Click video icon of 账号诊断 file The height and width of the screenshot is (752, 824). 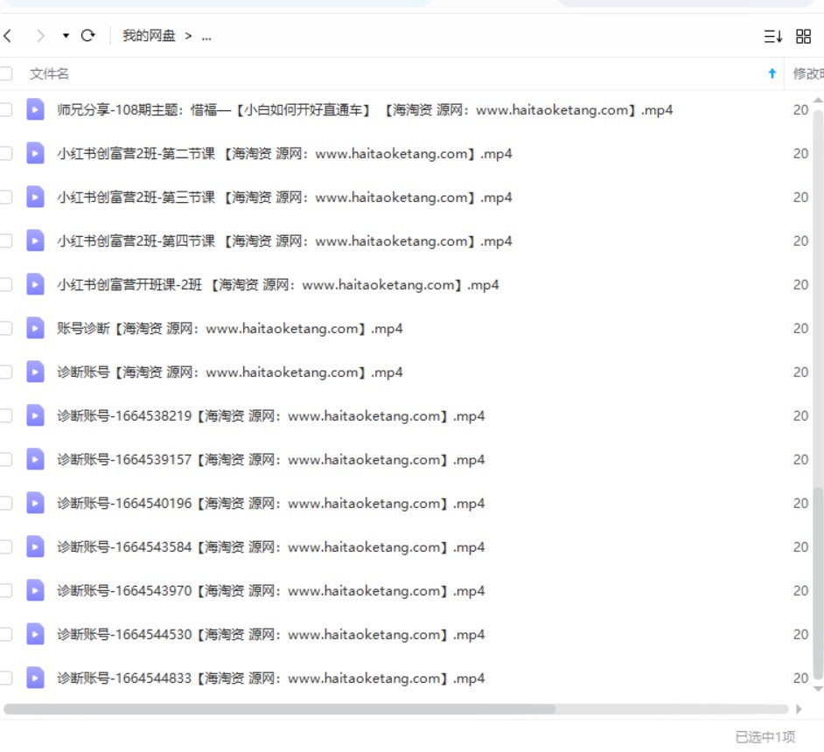pyautogui.click(x=35, y=328)
